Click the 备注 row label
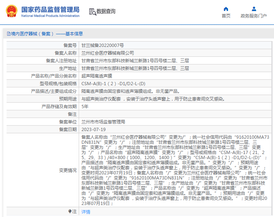 (x=72, y=114)
